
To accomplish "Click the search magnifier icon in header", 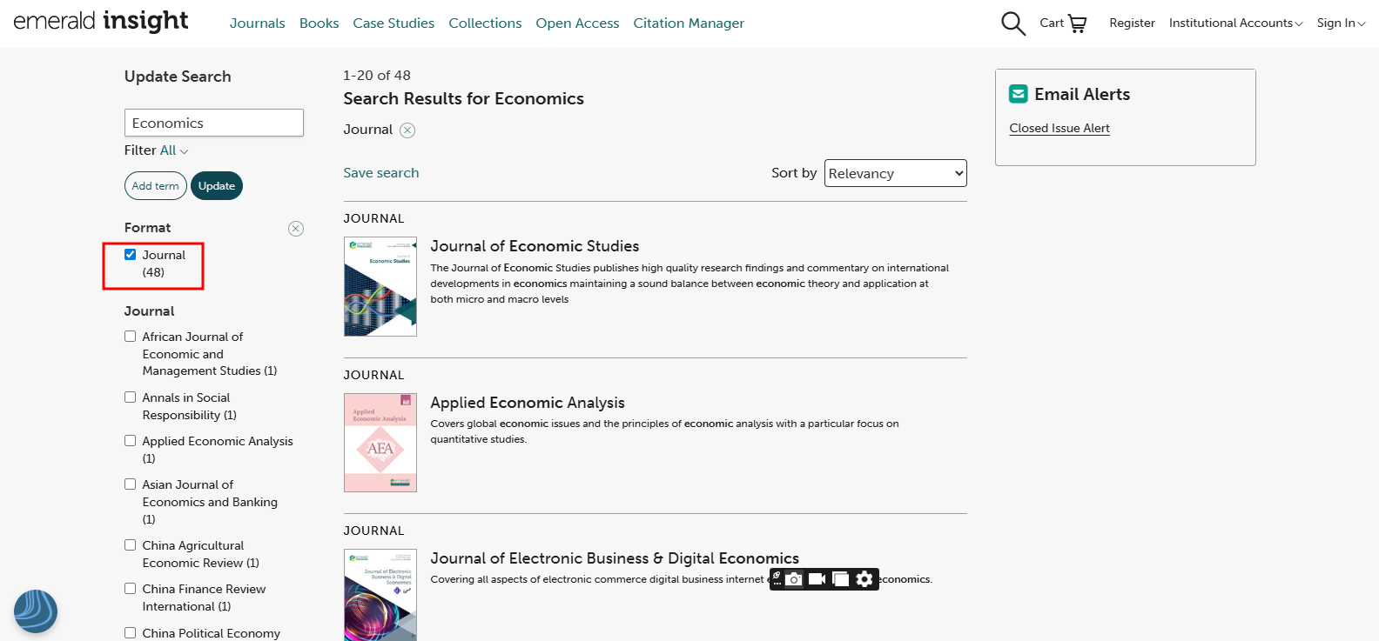I will 1012,23.
